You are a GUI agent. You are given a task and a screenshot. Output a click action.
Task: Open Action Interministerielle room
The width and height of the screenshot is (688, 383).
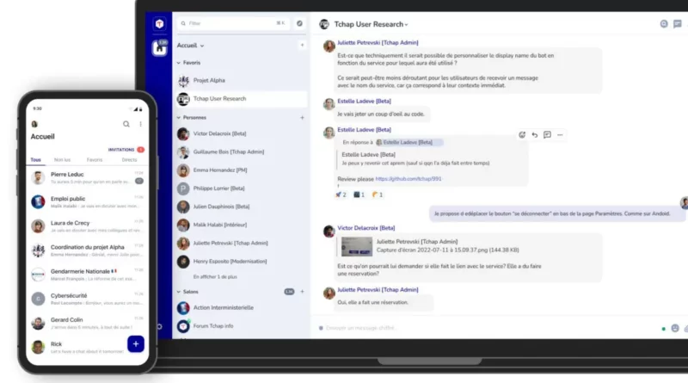(241, 308)
